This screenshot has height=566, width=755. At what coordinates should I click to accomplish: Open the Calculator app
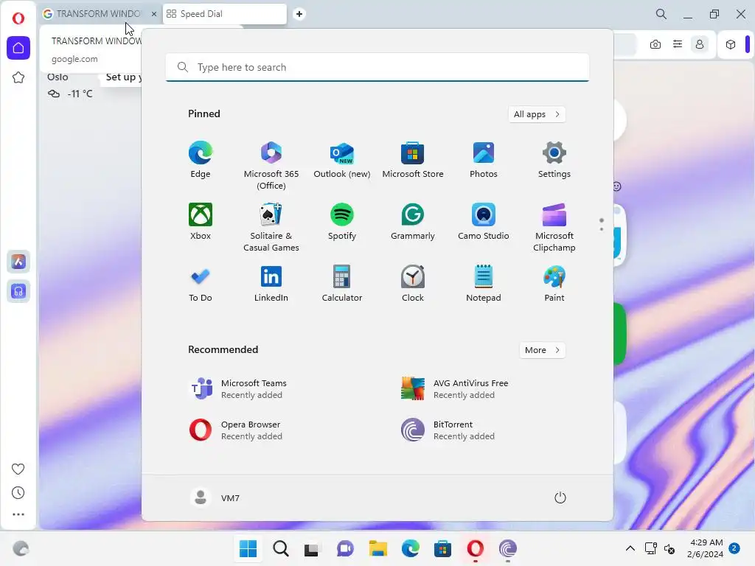point(342,284)
